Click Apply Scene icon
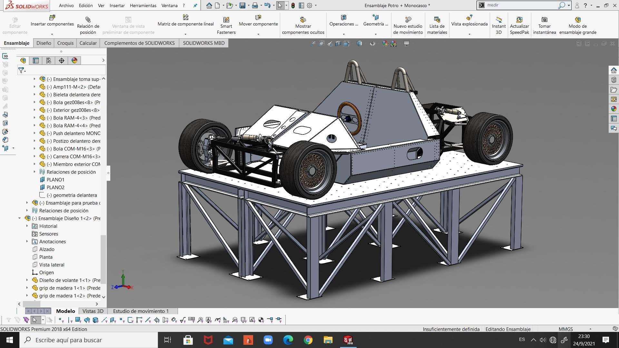The width and height of the screenshot is (619, 348). (x=394, y=43)
